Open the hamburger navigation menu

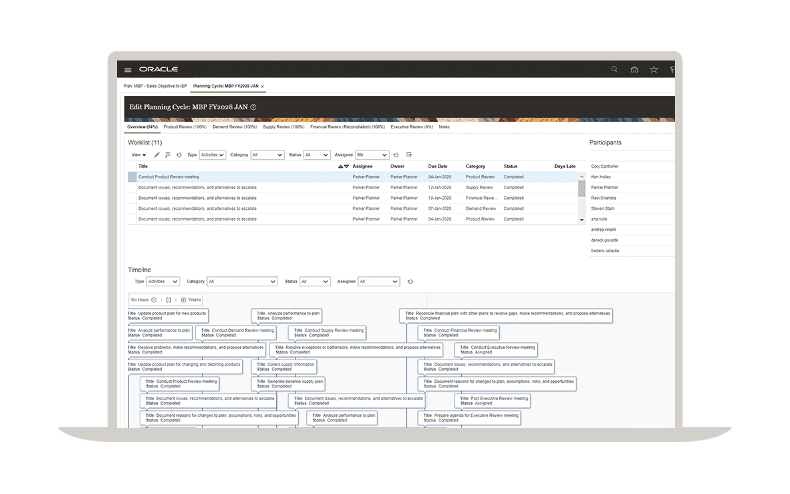tap(128, 70)
